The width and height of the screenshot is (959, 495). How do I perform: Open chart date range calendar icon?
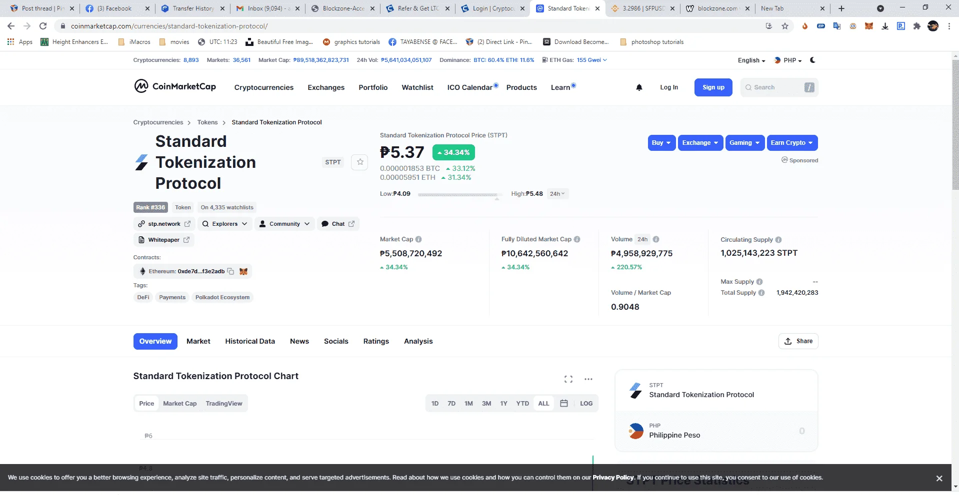(x=564, y=403)
